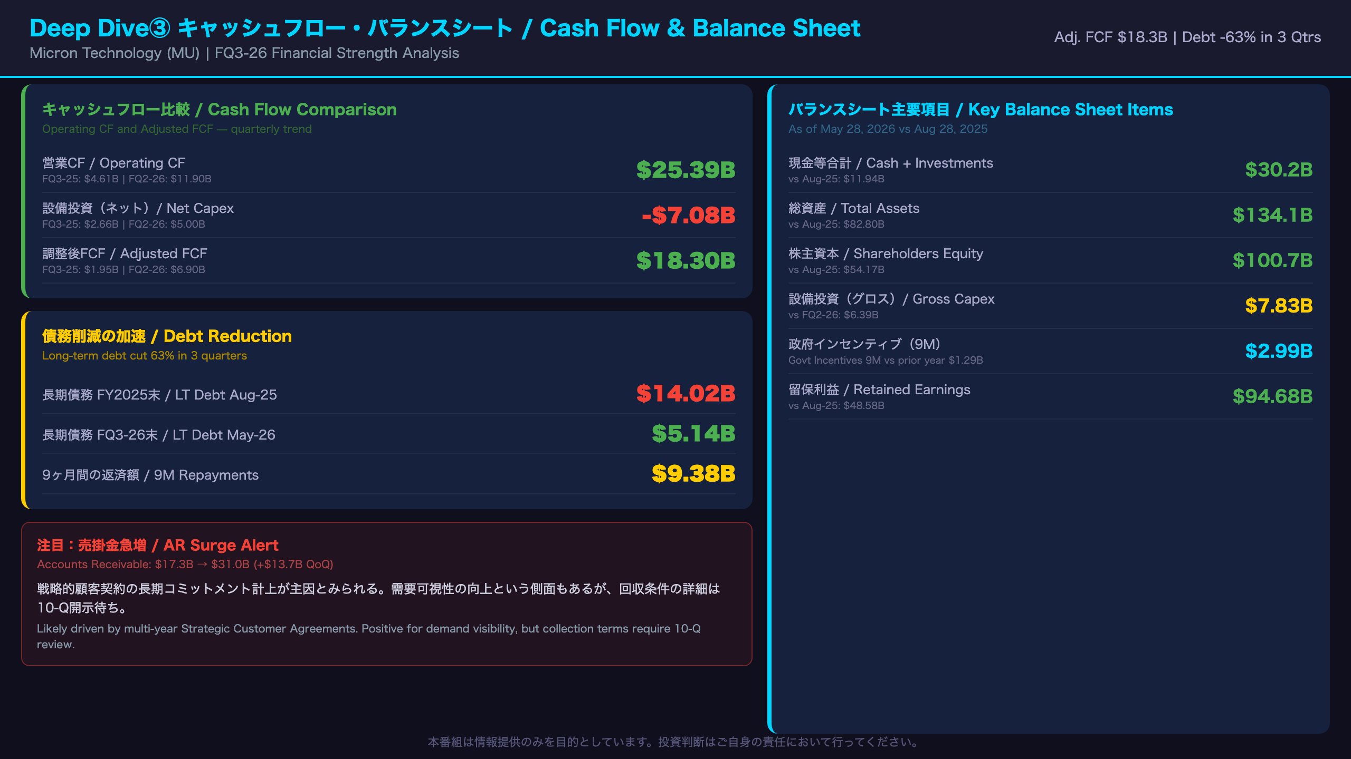Click the 'Total Assets' row label
The image size is (1351, 759).
(854, 208)
